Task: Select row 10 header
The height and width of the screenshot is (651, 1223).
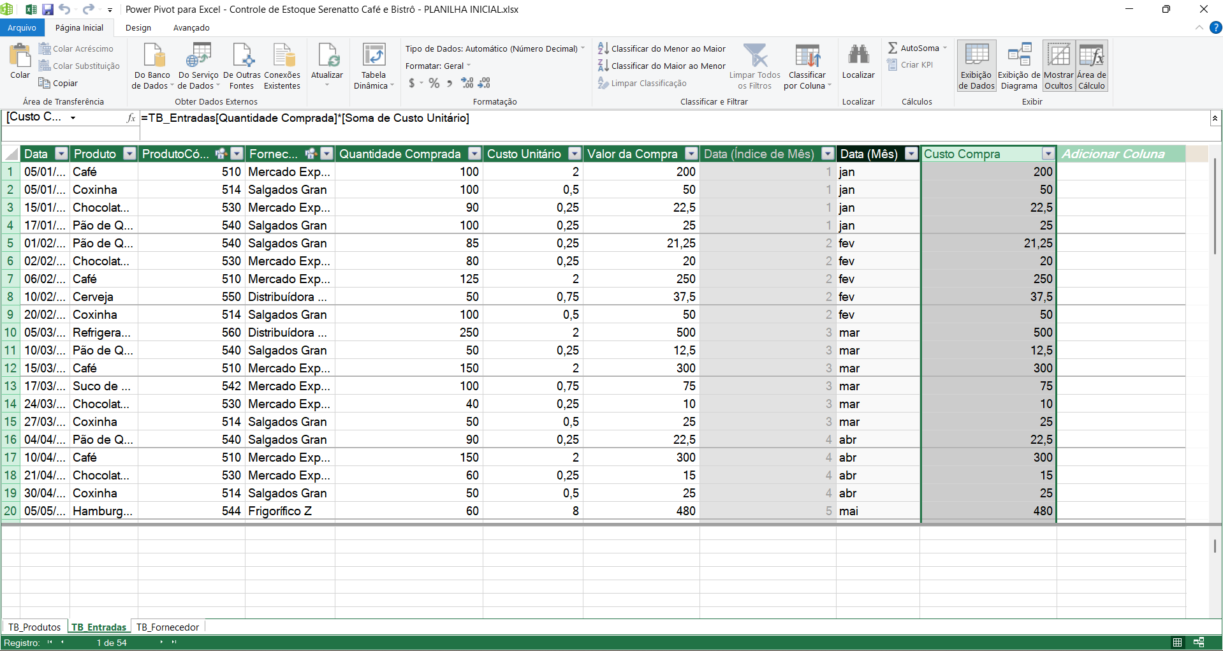Action: 10,332
